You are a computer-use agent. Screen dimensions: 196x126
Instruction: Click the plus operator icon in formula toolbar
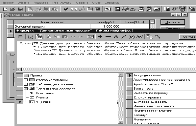(x=100, y=36)
